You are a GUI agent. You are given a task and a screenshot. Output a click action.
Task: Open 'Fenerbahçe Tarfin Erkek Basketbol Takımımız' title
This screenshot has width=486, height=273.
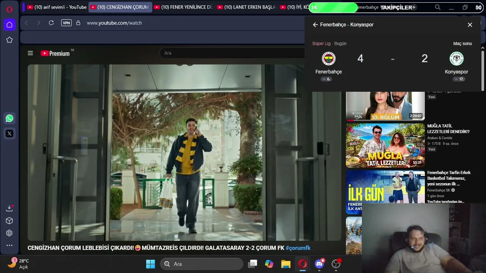click(449, 178)
